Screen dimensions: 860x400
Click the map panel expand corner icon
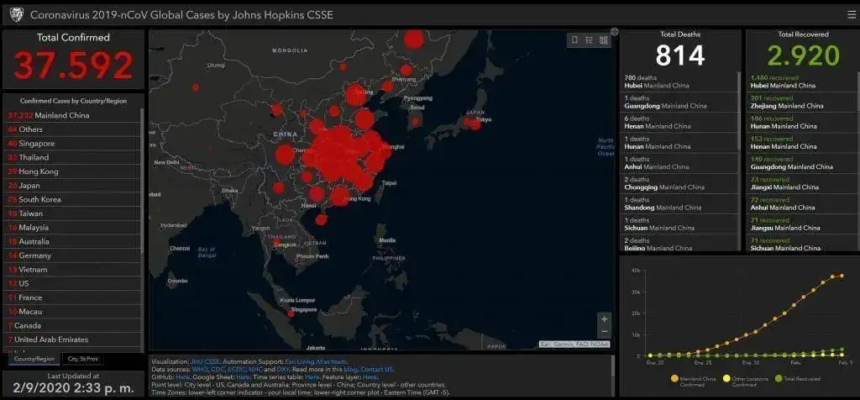coord(614,32)
